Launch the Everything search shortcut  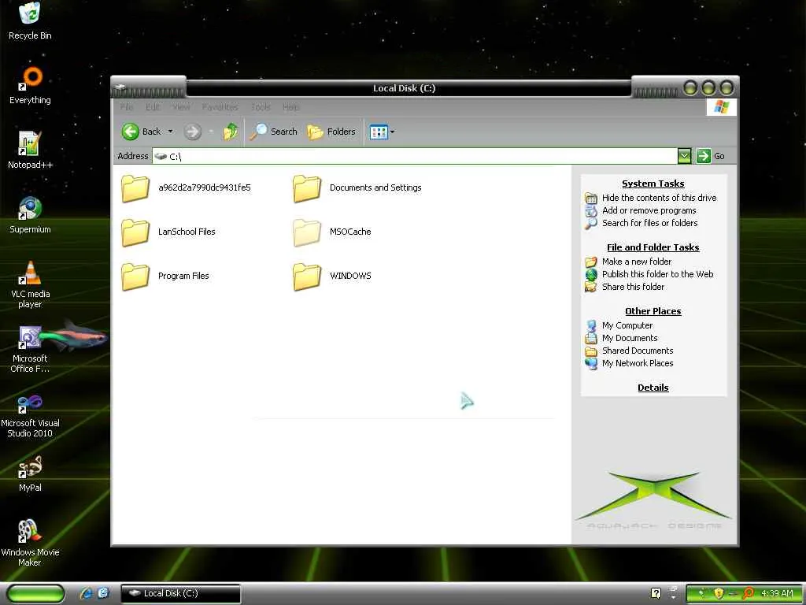point(30,85)
